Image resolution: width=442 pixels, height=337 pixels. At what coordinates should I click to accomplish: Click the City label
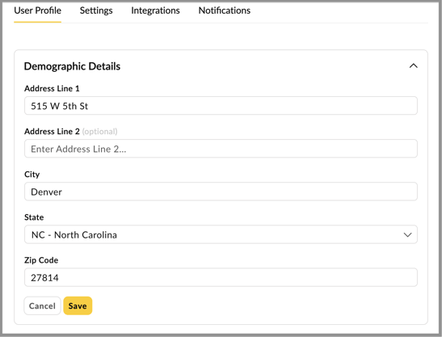[32, 175]
